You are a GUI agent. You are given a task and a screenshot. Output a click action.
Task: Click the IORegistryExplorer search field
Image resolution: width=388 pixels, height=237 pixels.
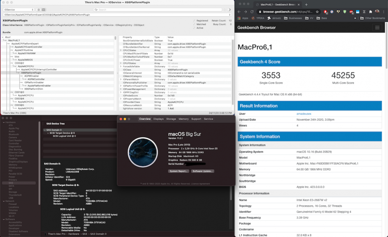(x=158, y=10)
